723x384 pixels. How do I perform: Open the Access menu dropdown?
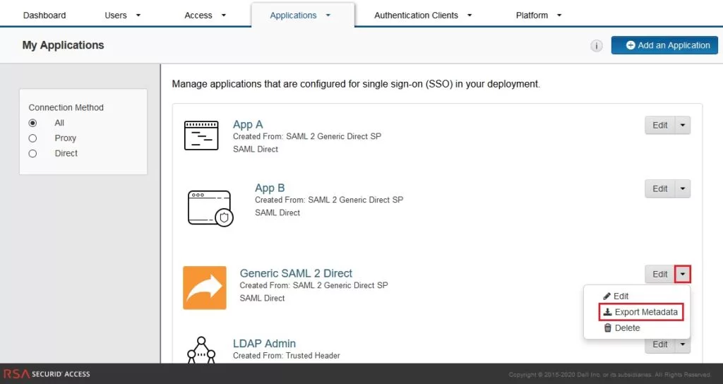pos(205,16)
